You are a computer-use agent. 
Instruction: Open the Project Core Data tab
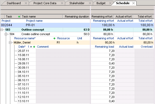(45, 3)
